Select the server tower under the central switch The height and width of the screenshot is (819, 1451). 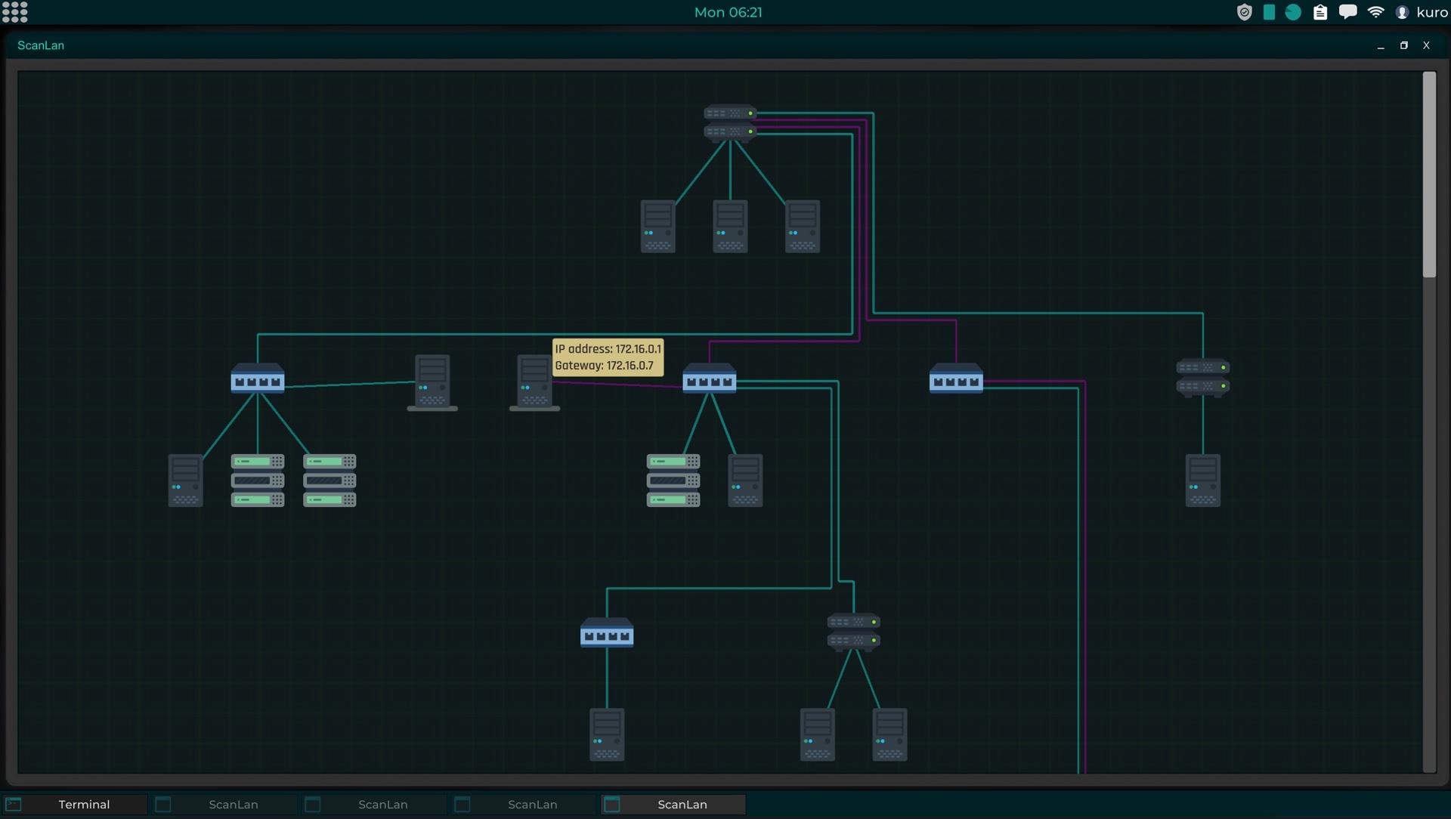(745, 481)
